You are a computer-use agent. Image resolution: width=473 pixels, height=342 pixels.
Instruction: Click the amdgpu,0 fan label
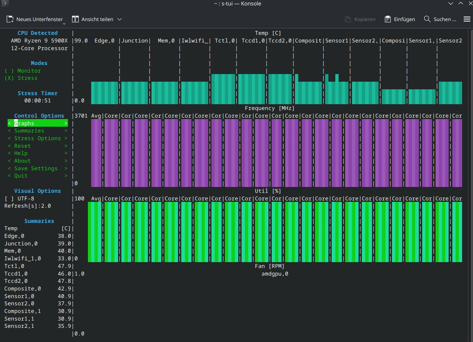tap(275, 274)
